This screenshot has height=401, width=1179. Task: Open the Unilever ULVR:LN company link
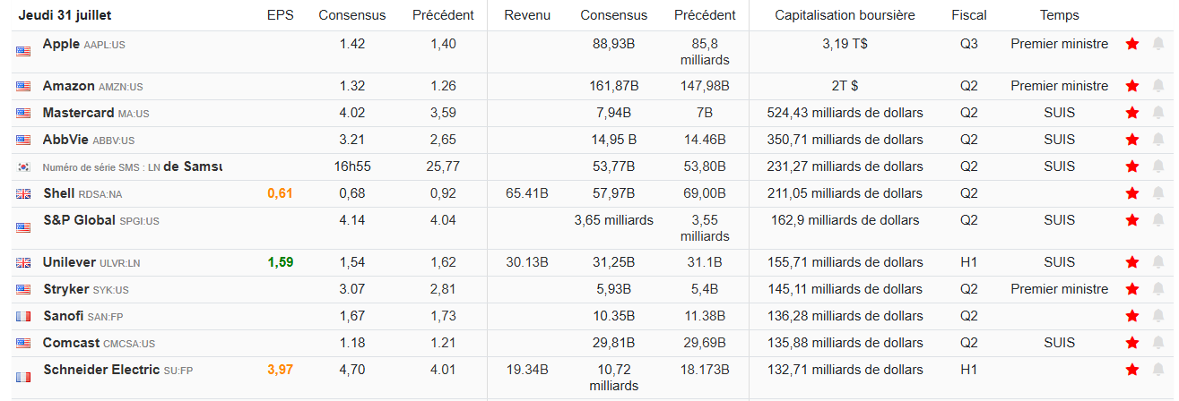coord(70,262)
